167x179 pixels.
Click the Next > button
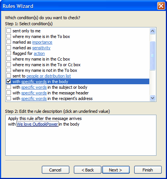(x=116, y=170)
